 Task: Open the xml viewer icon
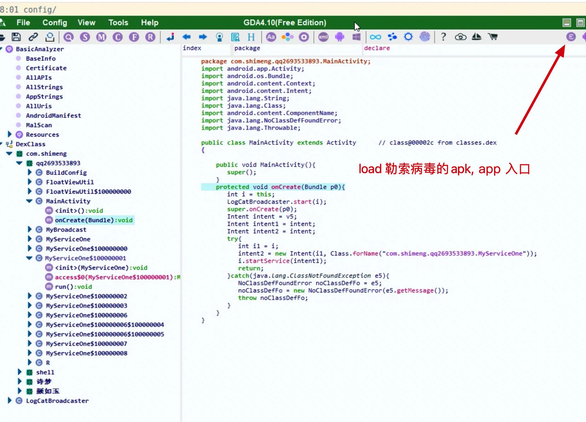(x=323, y=37)
